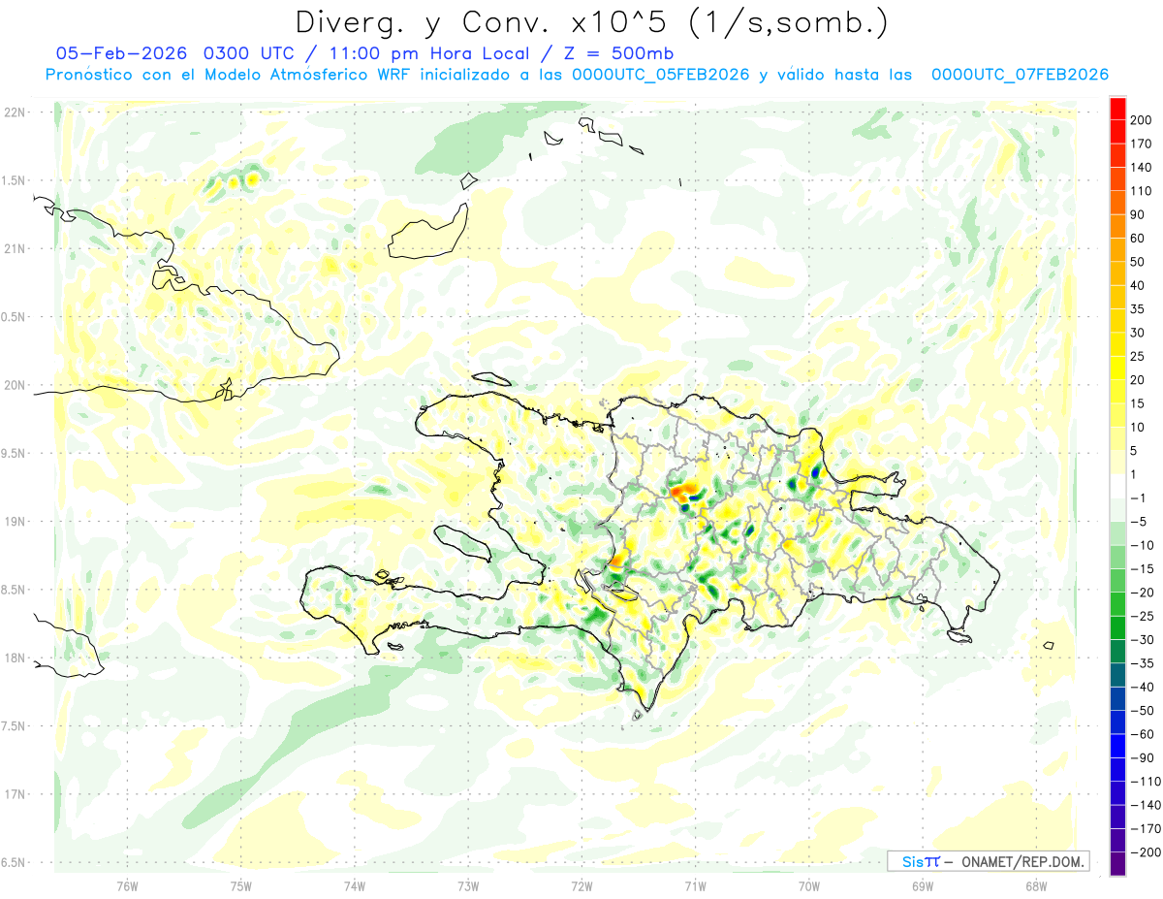
Task: Click the '-170' colorbar label
Action: pyautogui.click(x=1147, y=828)
